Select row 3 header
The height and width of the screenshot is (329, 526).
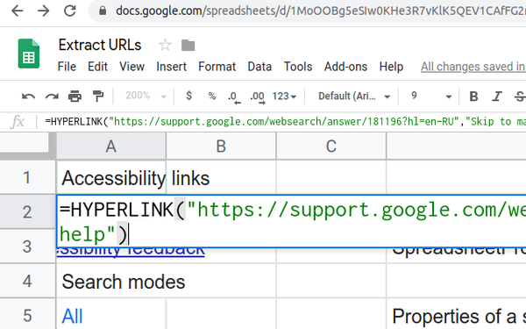click(x=27, y=247)
